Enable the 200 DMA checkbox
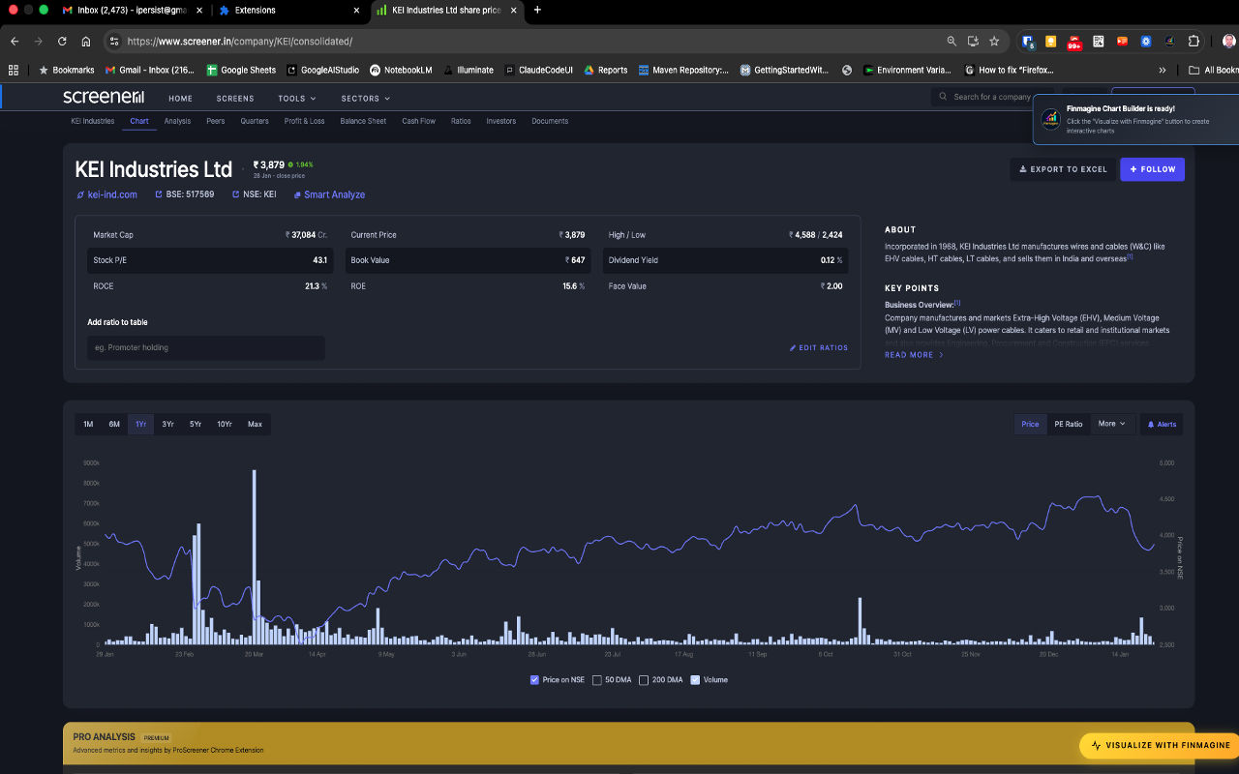This screenshot has height=774, width=1239. click(x=644, y=680)
